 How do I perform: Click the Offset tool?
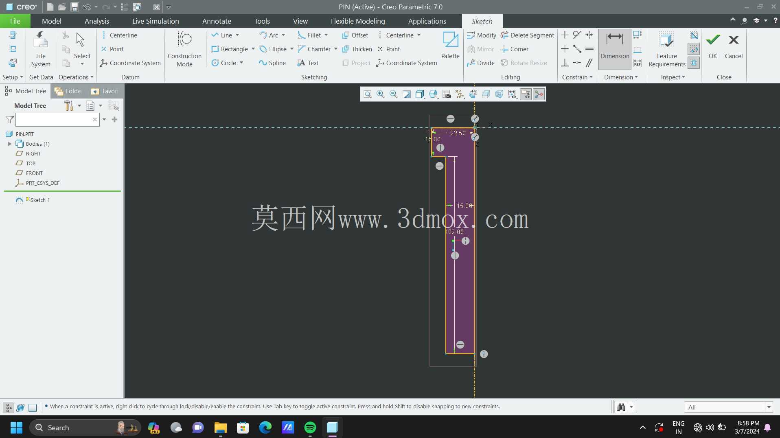(x=355, y=35)
